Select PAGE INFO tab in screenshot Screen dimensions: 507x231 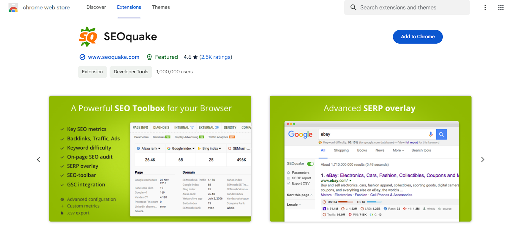(x=140, y=128)
